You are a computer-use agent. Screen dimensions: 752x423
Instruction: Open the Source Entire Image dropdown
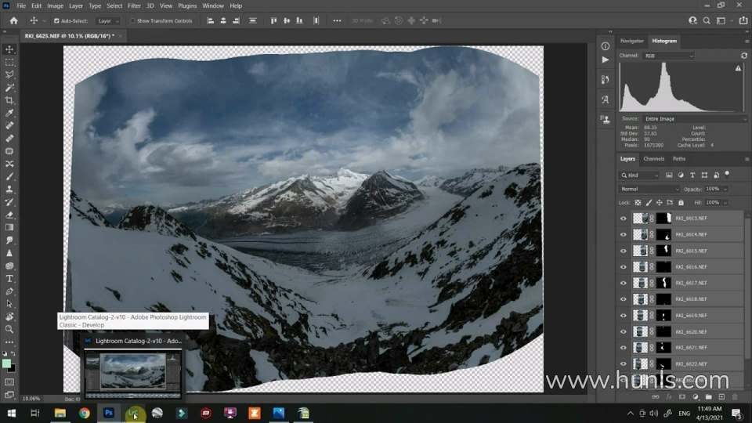point(695,118)
